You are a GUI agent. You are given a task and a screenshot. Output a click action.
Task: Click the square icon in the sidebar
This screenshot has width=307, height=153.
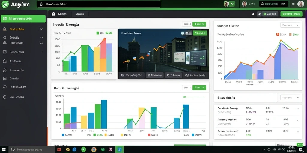[x=5, y=52]
